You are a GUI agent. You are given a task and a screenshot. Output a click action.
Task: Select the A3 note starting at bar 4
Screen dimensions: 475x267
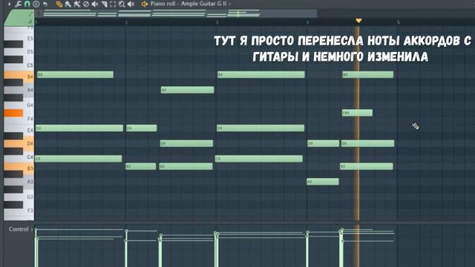click(323, 182)
